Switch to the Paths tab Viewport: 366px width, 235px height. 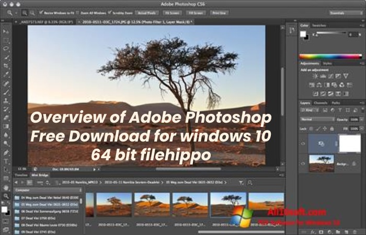(336, 103)
